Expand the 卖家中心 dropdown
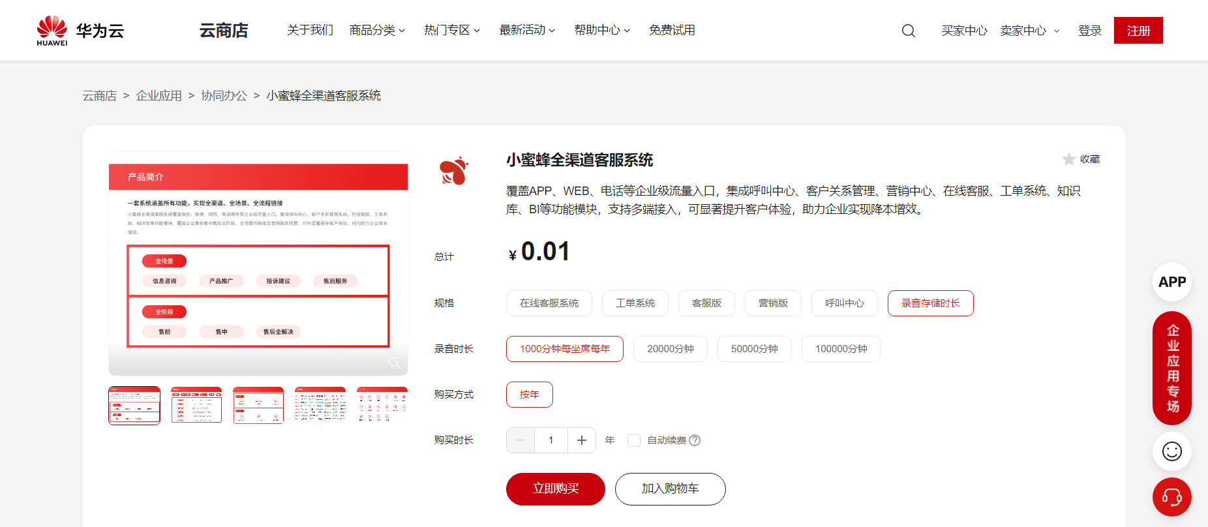 tap(1029, 31)
